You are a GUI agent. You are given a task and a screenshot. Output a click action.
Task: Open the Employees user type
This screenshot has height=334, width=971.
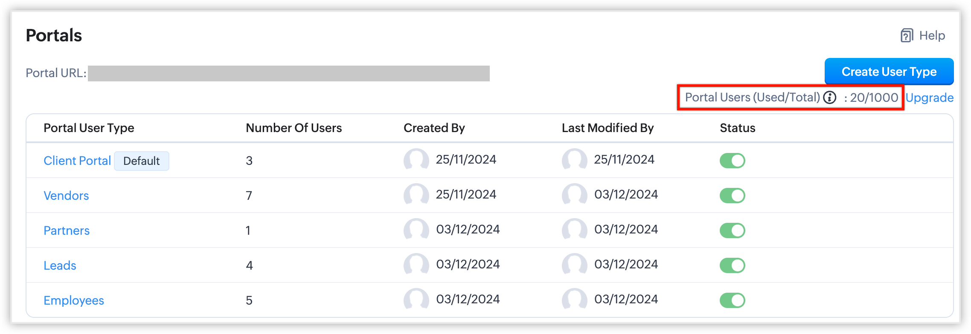point(74,300)
